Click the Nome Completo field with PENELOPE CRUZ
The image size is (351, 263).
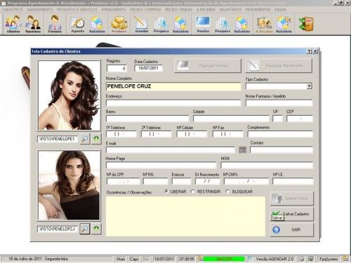pyautogui.click(x=173, y=86)
